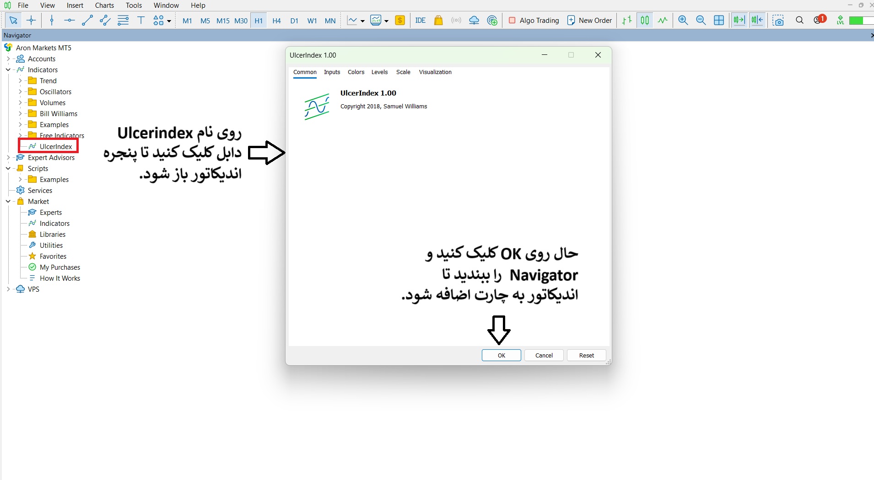Expand the Oscillators folder
The image size is (874, 480).
(x=20, y=92)
